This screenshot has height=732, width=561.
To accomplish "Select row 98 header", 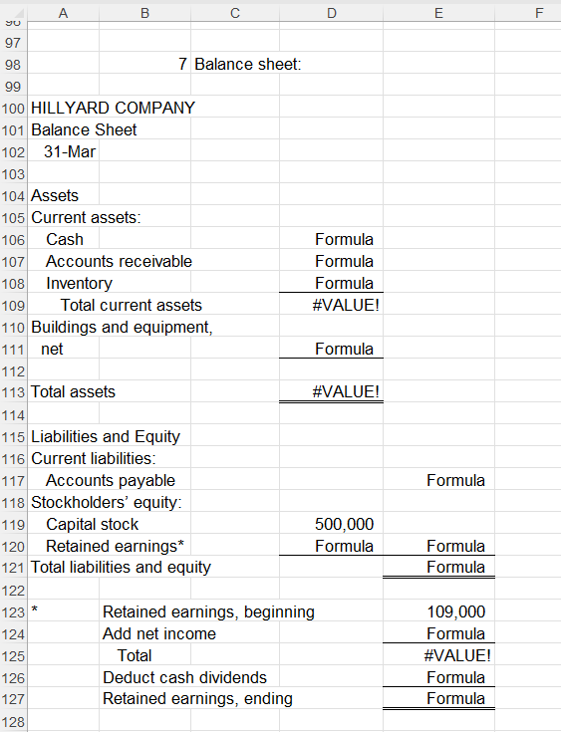I will click(x=13, y=65).
